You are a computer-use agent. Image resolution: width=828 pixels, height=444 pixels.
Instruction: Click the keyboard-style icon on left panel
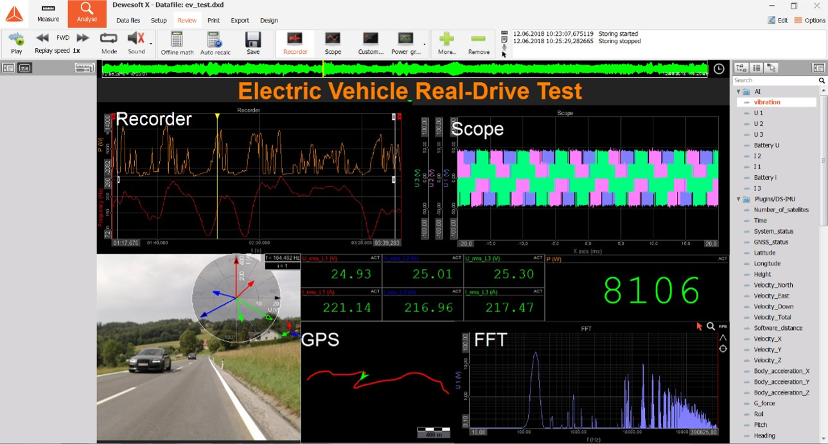84,67
